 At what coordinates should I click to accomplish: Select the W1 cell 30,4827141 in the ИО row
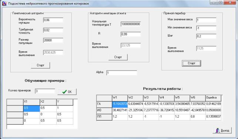(120, 111)
